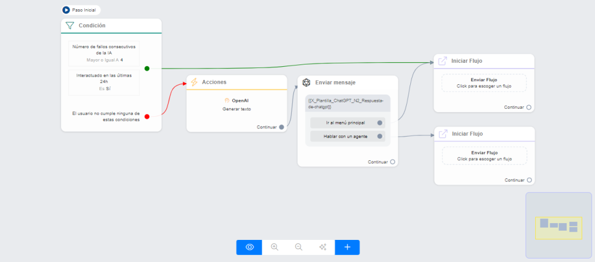Click the Condición funnel icon
595x262 pixels.
70,26
